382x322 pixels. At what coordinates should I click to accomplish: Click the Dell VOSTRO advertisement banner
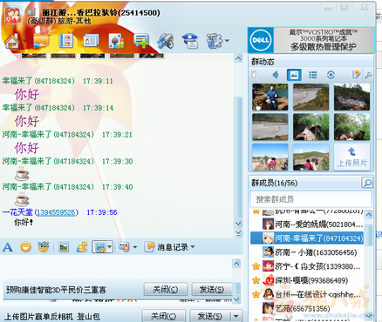click(x=311, y=40)
